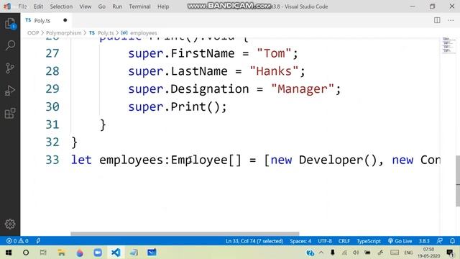Image resolution: width=460 pixels, height=259 pixels.
Task: Click the vertical scrollbar thumb of editor
Action: [458, 181]
